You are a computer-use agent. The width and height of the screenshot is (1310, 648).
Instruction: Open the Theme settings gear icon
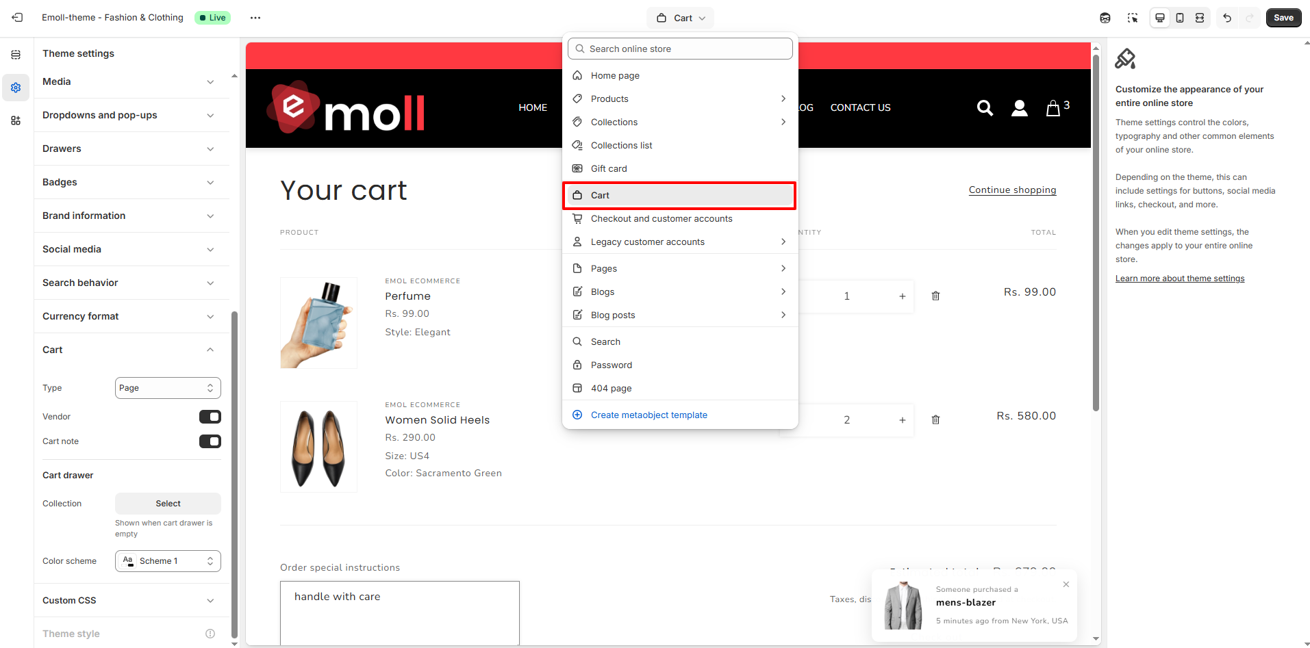[16, 88]
